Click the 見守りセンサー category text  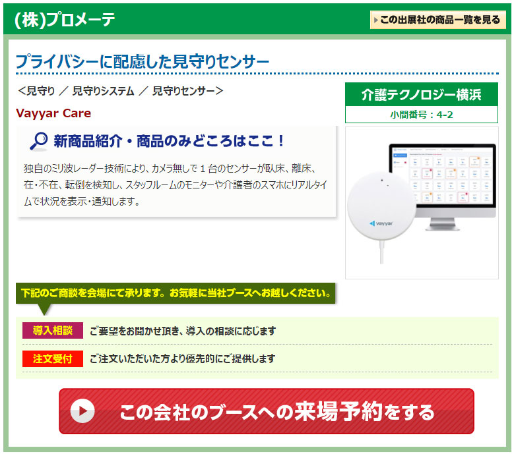[x=183, y=91]
